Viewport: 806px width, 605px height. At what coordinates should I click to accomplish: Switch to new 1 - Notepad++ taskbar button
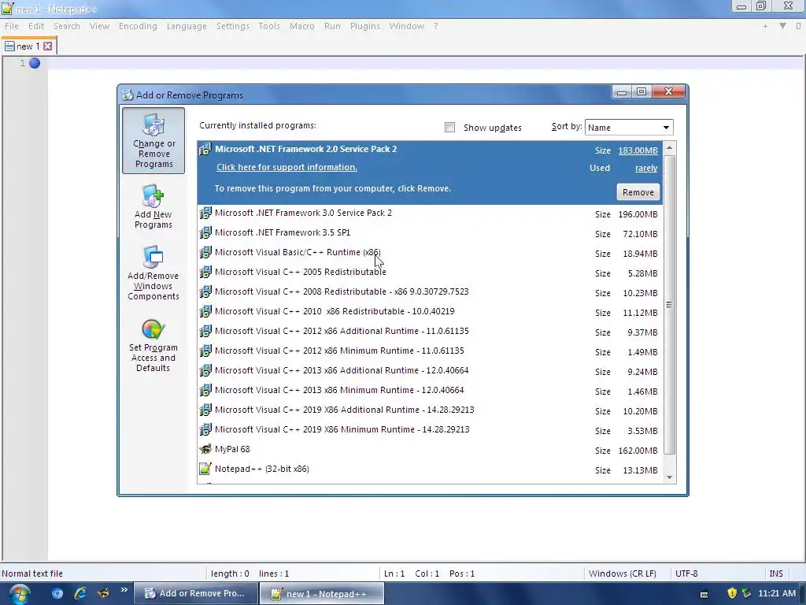(321, 593)
